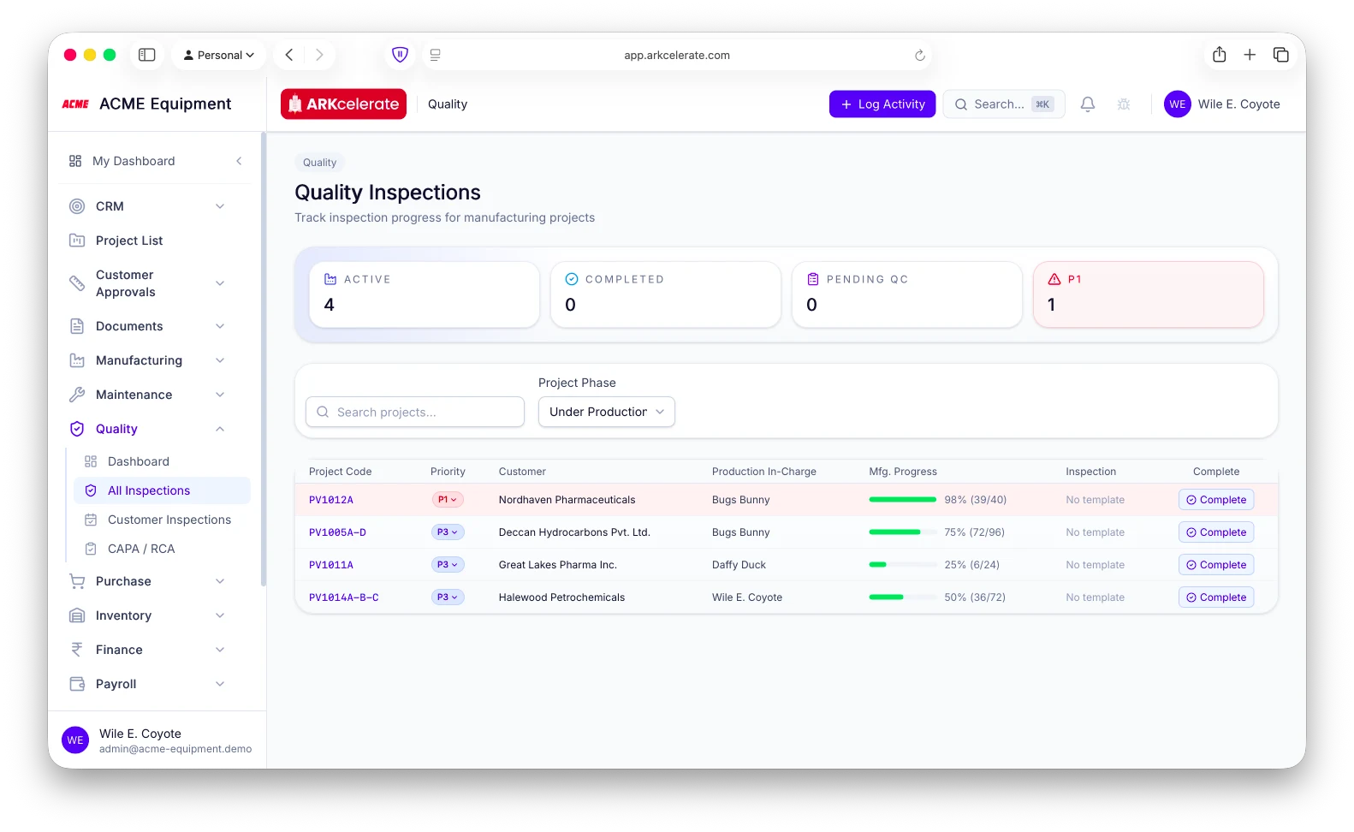
Task: Click the shield privacy icon in address bar
Action: point(400,55)
